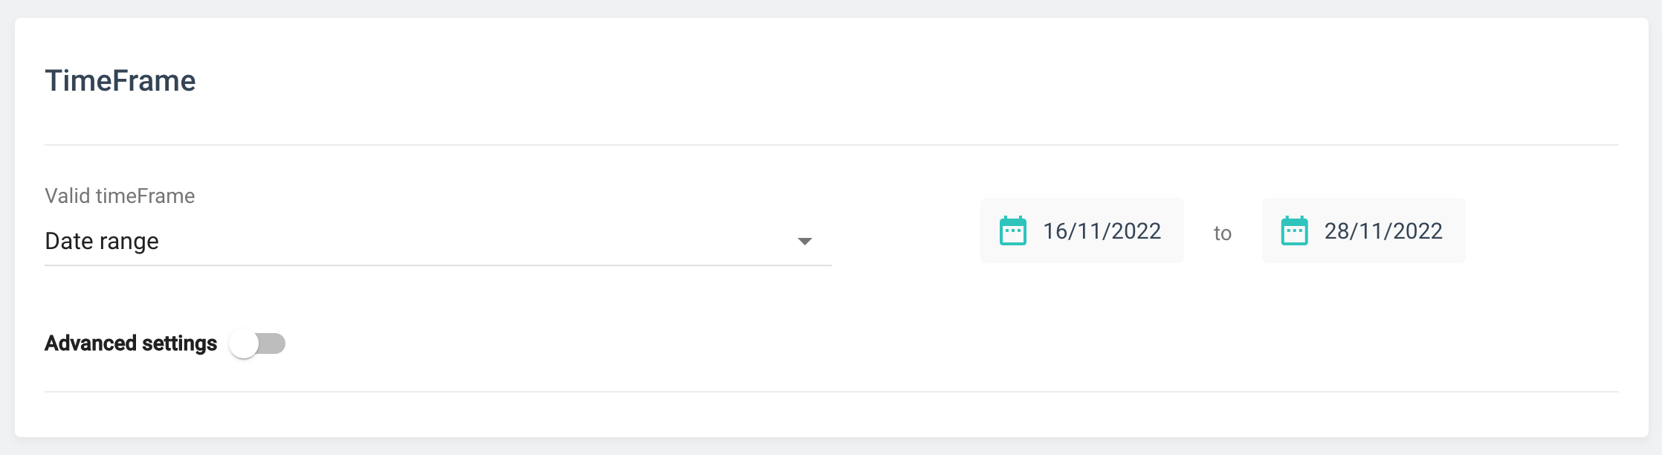This screenshot has height=455, width=1662.
Task: Click the gray track of Advanced settings switch
Action: tap(274, 343)
